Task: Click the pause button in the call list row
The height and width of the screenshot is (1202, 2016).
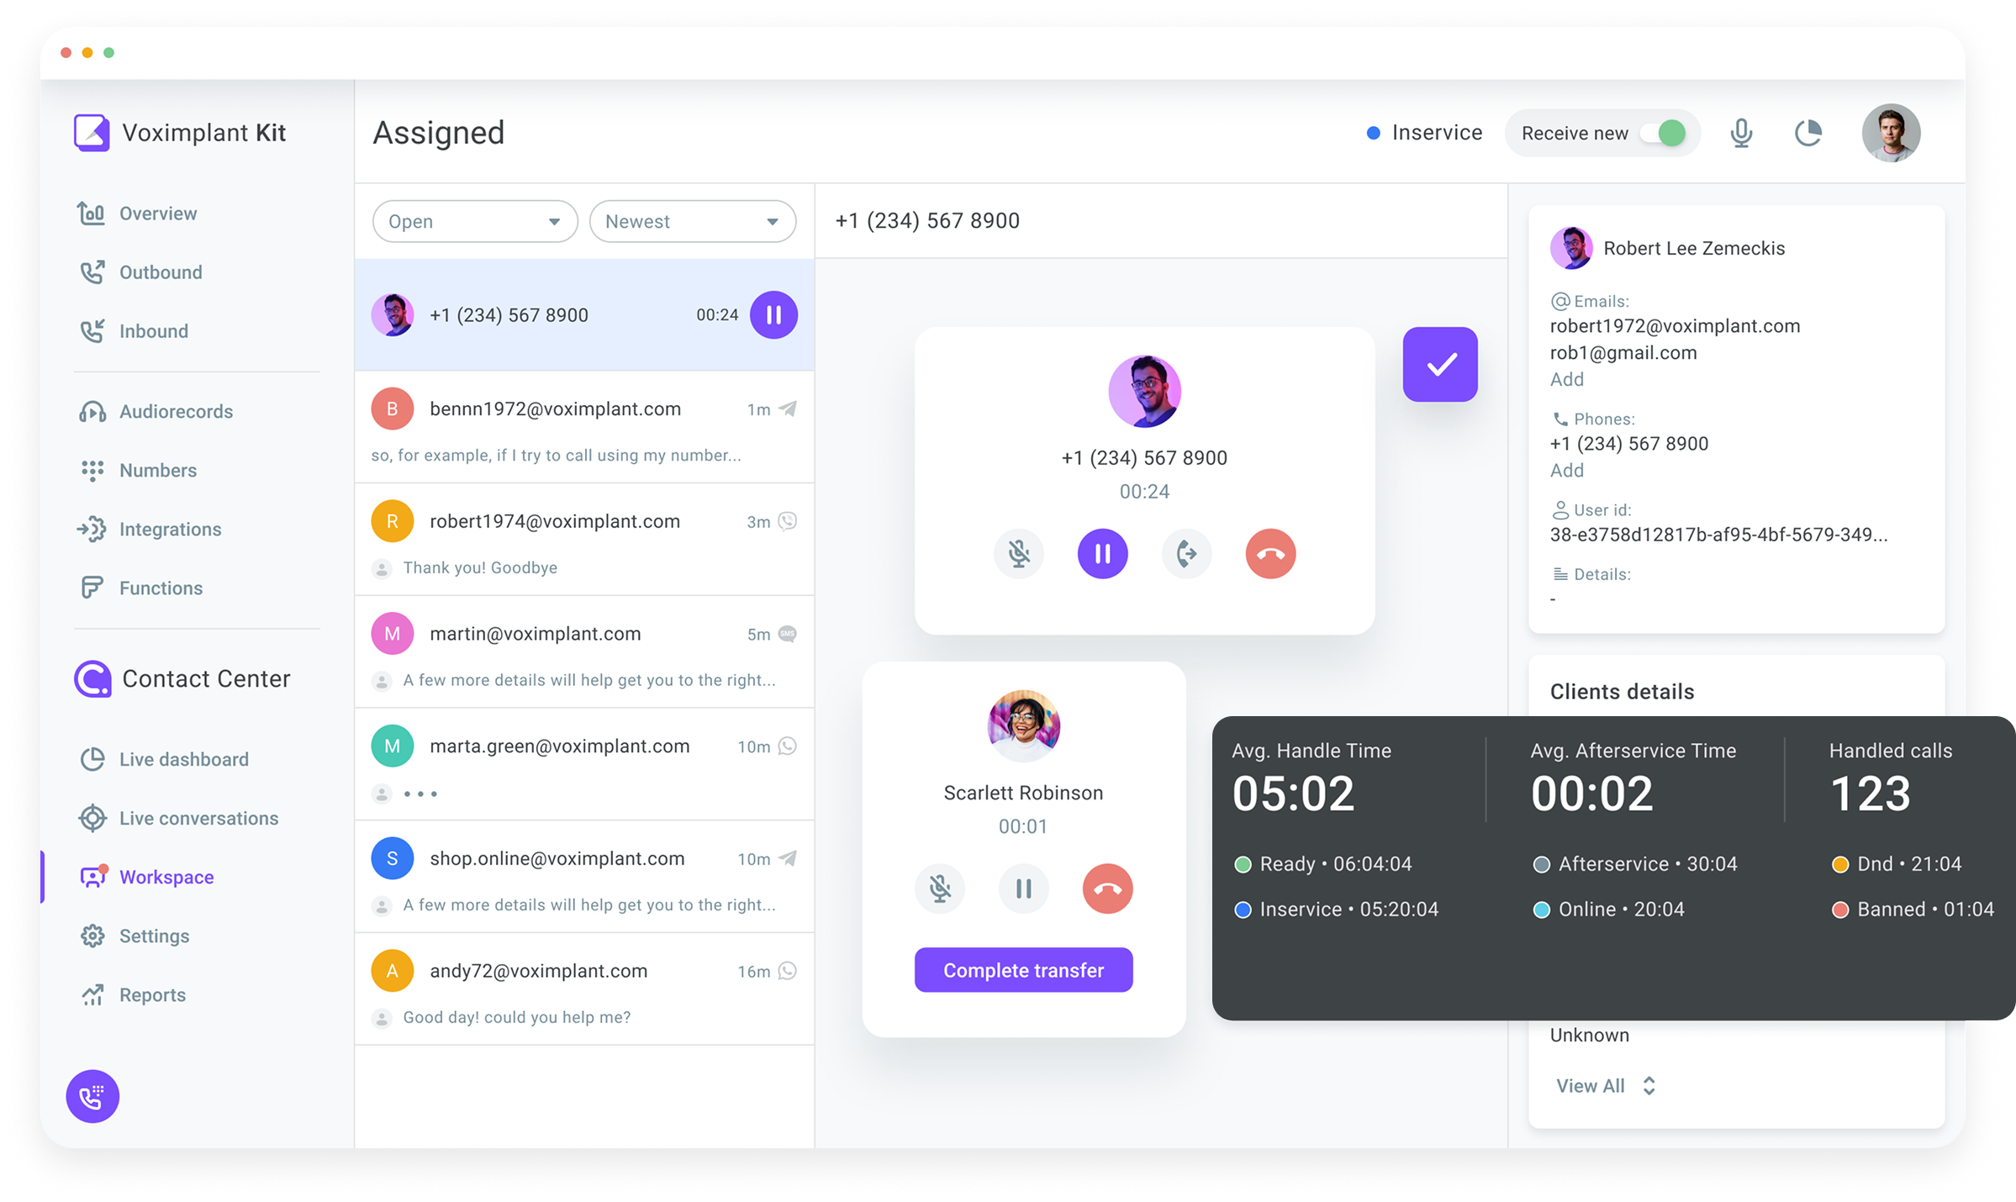Action: pos(773,315)
